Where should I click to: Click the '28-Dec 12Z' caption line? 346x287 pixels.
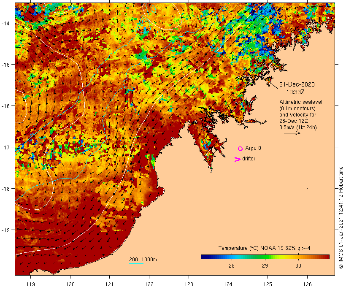pos(294,121)
